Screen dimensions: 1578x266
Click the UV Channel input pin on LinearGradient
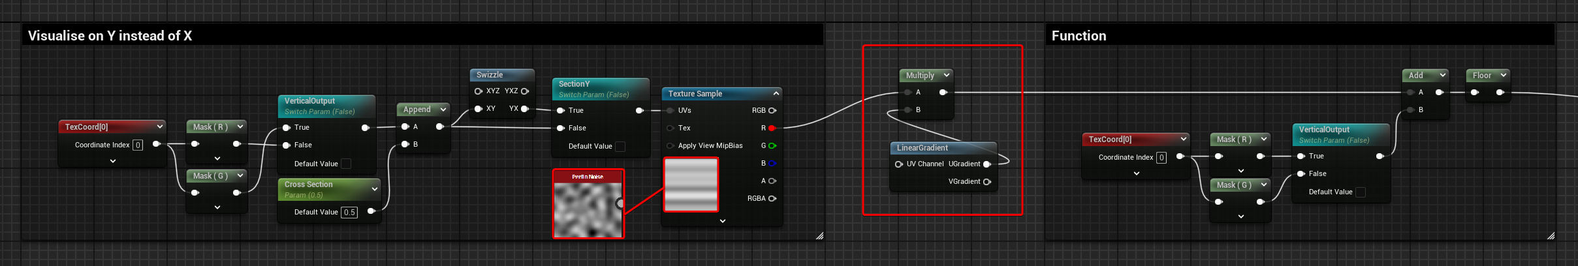coord(899,164)
